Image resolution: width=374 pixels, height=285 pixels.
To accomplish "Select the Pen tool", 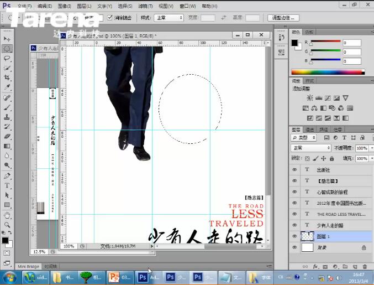I will click(7, 176).
